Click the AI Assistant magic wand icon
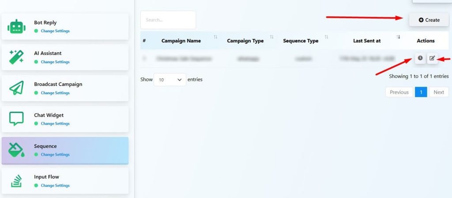 pos(16,57)
